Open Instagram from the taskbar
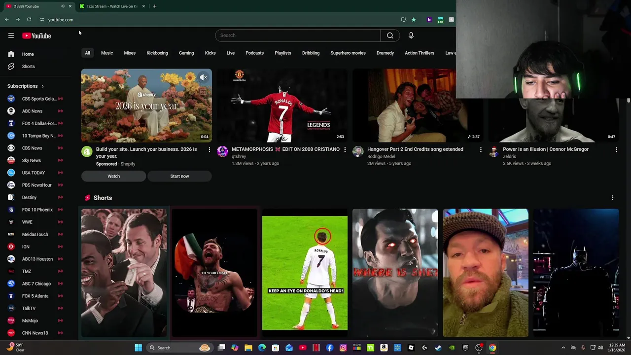Screen dimensions: 631x355 point(343,348)
